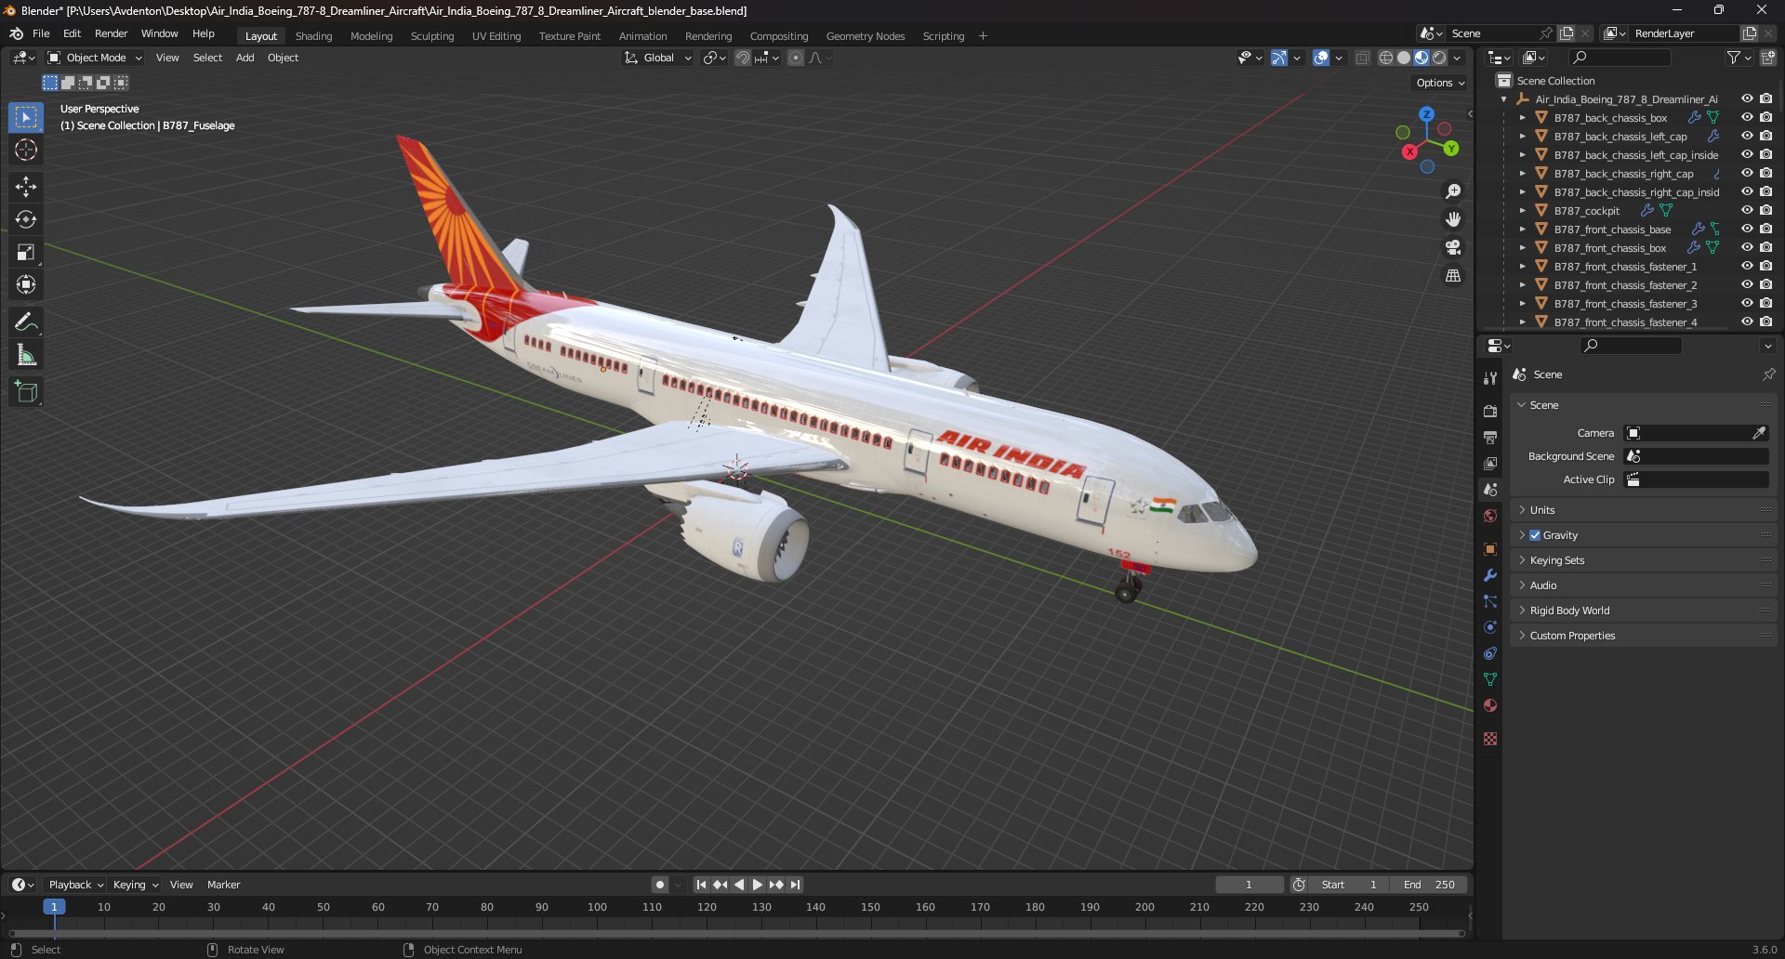This screenshot has width=1785, height=959.
Task: Open the World properties tab
Action: coord(1490,516)
